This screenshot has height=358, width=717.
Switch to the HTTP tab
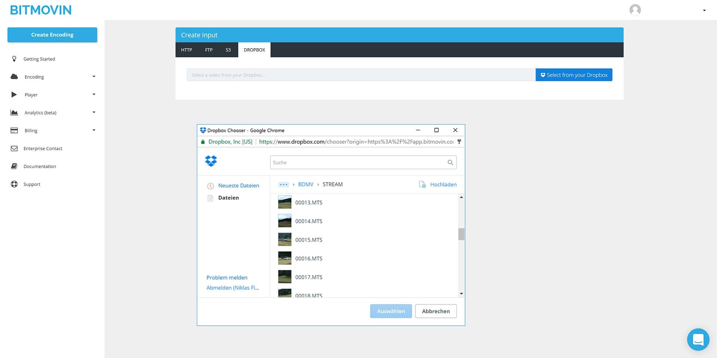click(186, 50)
